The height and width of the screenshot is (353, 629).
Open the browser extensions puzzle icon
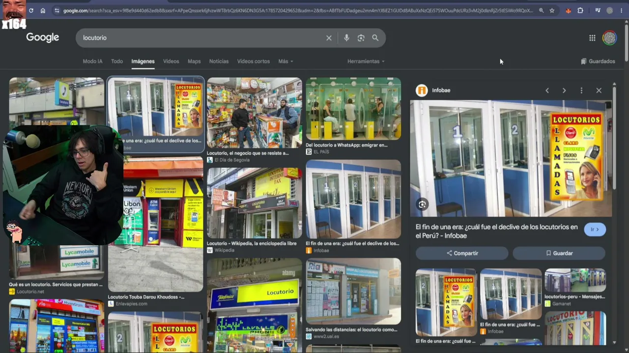pyautogui.click(x=580, y=10)
